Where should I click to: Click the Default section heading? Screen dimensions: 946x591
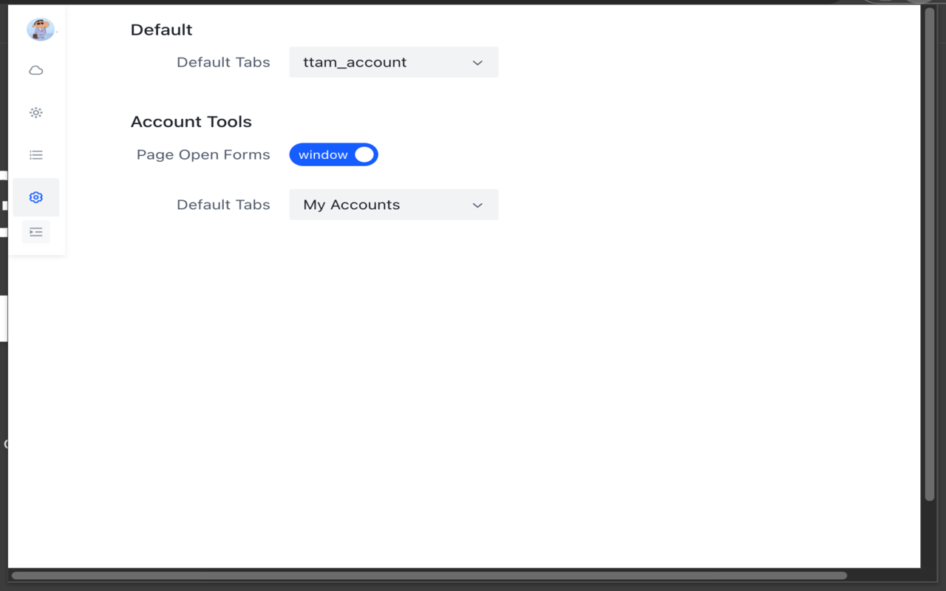click(x=161, y=30)
